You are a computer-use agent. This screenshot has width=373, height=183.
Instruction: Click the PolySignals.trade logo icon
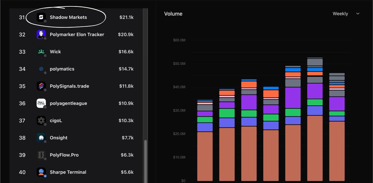pyautogui.click(x=41, y=86)
